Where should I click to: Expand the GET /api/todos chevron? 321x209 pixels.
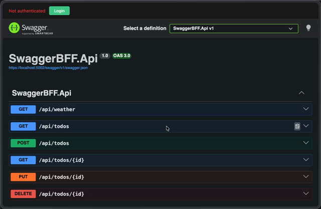click(306, 126)
